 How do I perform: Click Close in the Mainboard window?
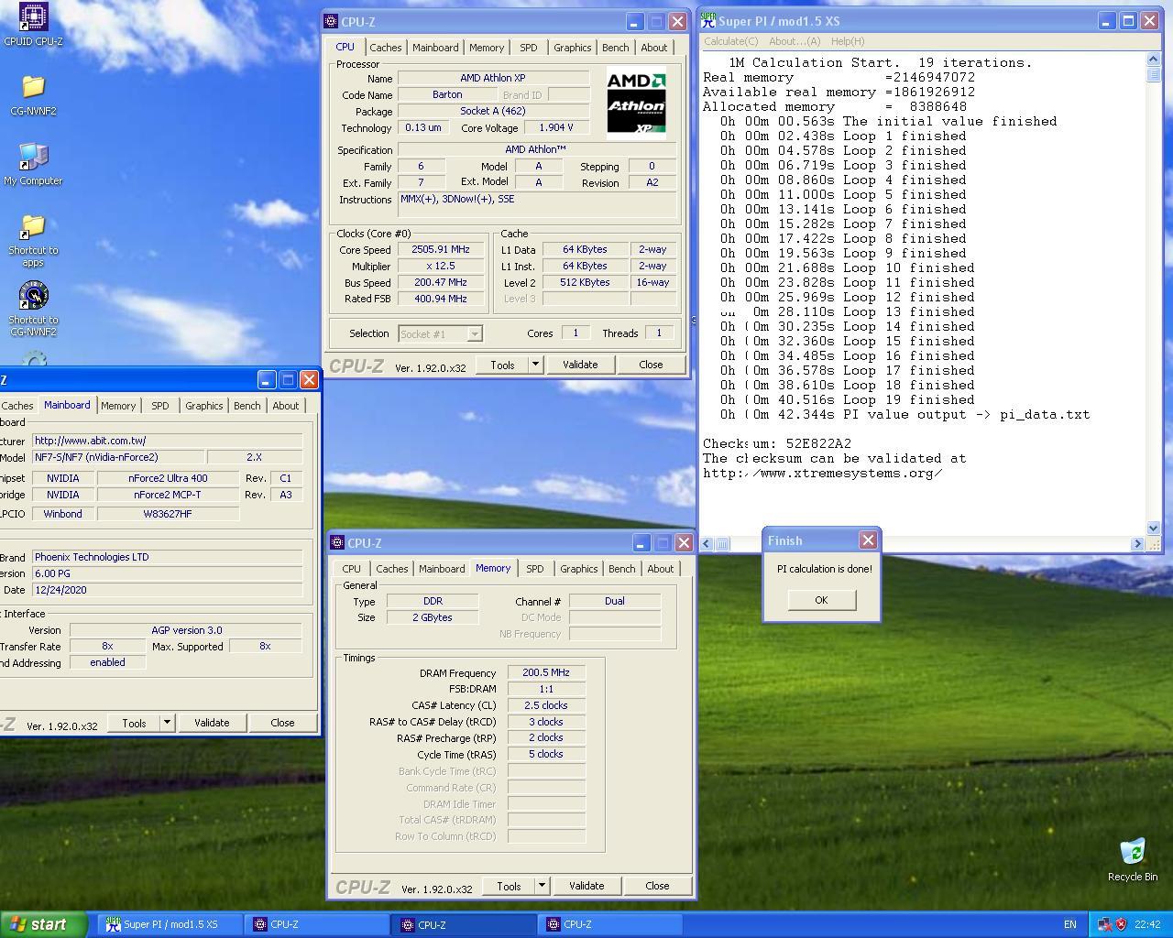coord(282,723)
